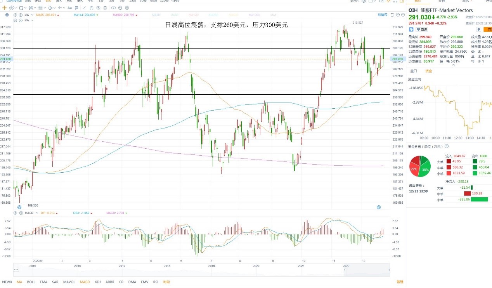Select the arrow annotation tool
The height and width of the screenshot is (288, 492).
[60, 8]
